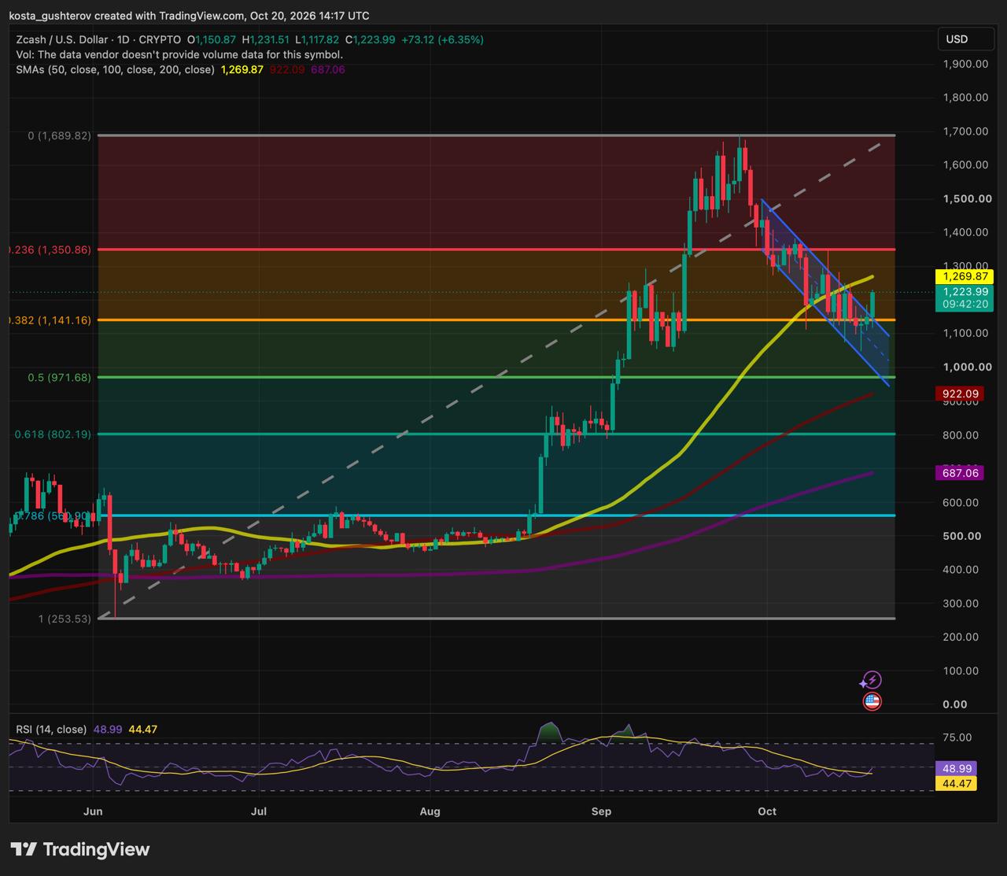Click the 1,500.00 price scale label
Screen dimensions: 1007x876
coord(968,198)
